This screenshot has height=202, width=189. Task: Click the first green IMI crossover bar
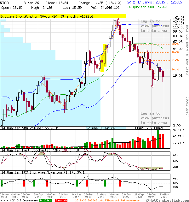1,183
